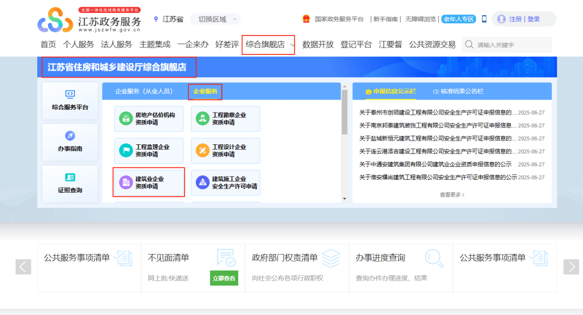Click the mobile phone icon
Image resolution: width=583 pixels, height=315 pixels.
point(484,19)
